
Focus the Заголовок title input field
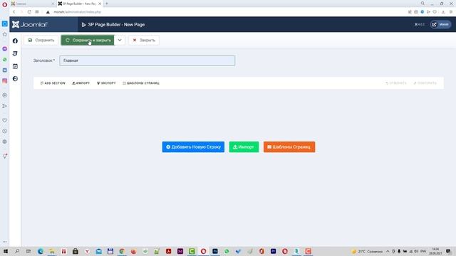(147, 60)
